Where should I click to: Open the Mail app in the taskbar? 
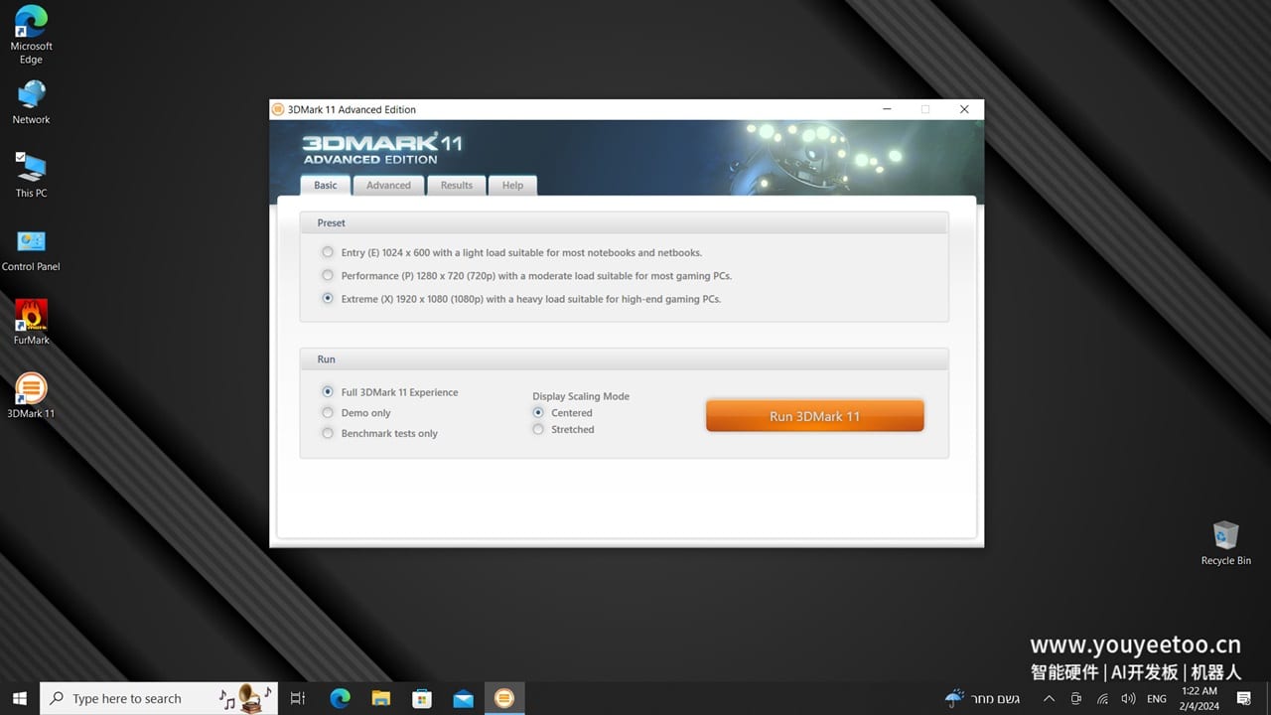tap(463, 698)
